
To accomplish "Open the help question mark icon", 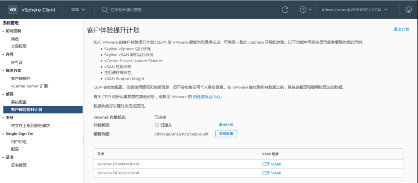I will point(303,10).
